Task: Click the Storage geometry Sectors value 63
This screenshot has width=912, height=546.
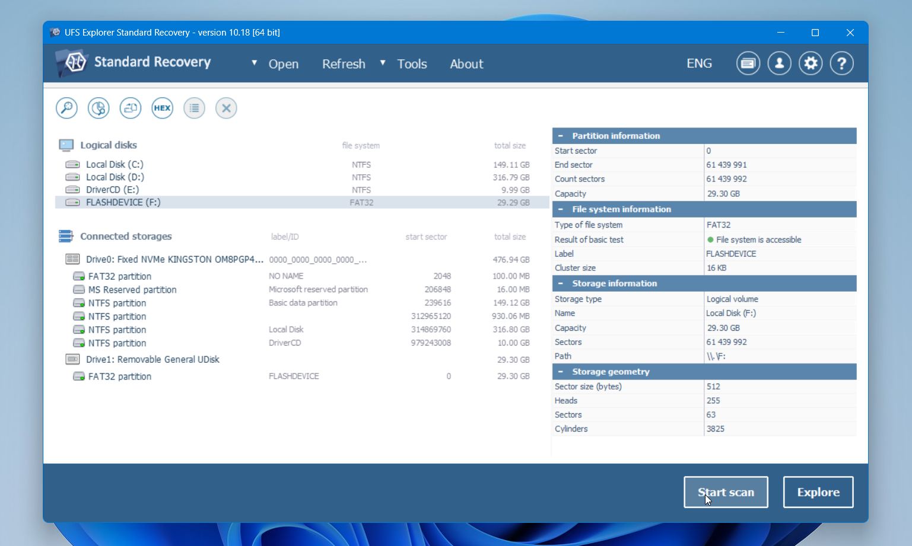Action: [x=711, y=415]
